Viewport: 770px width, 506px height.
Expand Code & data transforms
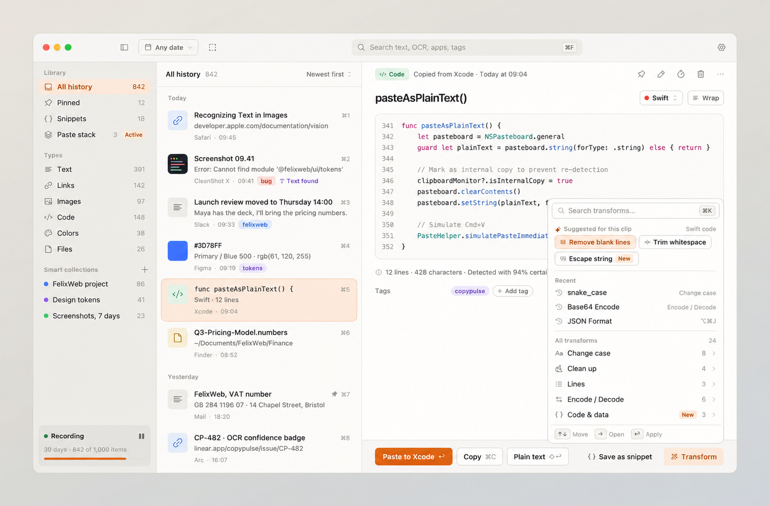tap(636, 415)
